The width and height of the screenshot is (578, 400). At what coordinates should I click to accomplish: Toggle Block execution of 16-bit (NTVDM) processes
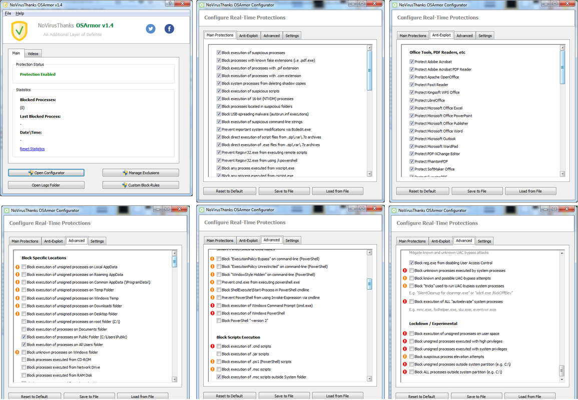(219, 98)
